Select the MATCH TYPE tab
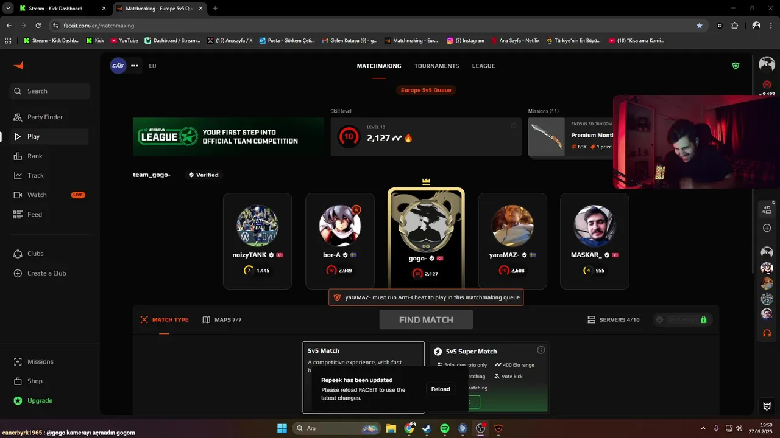The width and height of the screenshot is (780, 438). (x=165, y=319)
